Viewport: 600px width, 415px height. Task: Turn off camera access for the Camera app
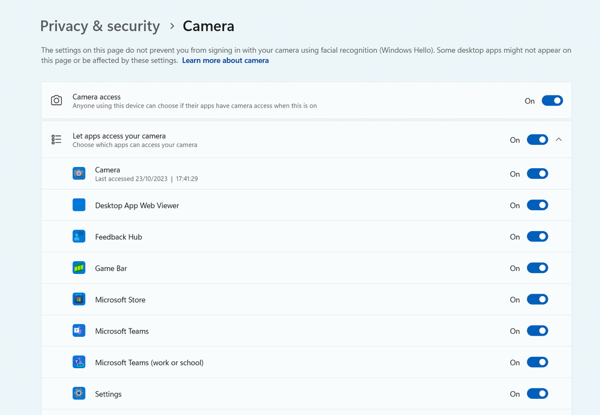point(537,173)
